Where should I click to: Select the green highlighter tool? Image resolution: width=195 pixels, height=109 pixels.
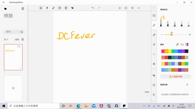point(154,35)
